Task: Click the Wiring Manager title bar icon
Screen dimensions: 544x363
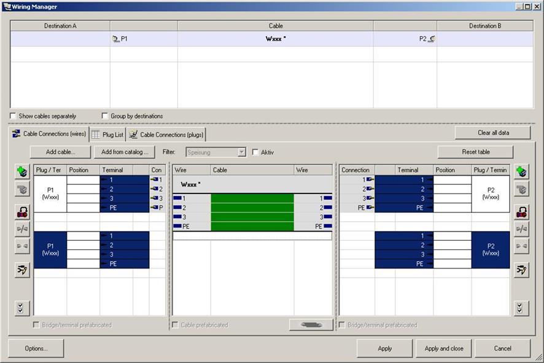Action: tap(7, 7)
